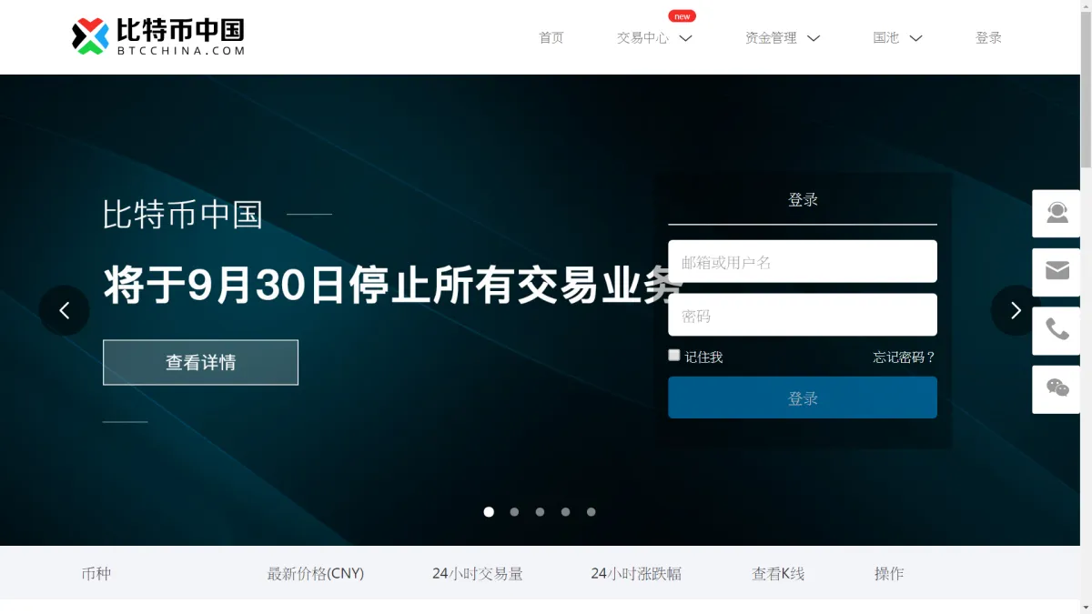Screen dimensions: 1092x614
Task: Expand the 交易中心 dropdown chevron
Action: click(686, 38)
